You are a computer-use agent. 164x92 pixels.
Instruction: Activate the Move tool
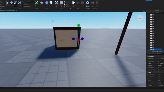(x=12, y=3)
